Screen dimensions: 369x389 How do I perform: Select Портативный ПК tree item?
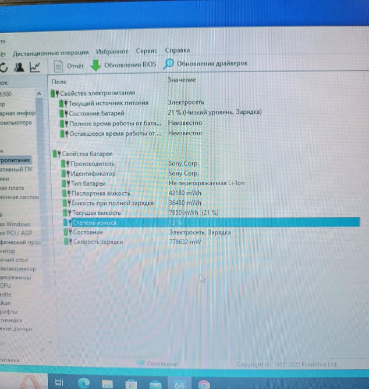[16, 170]
